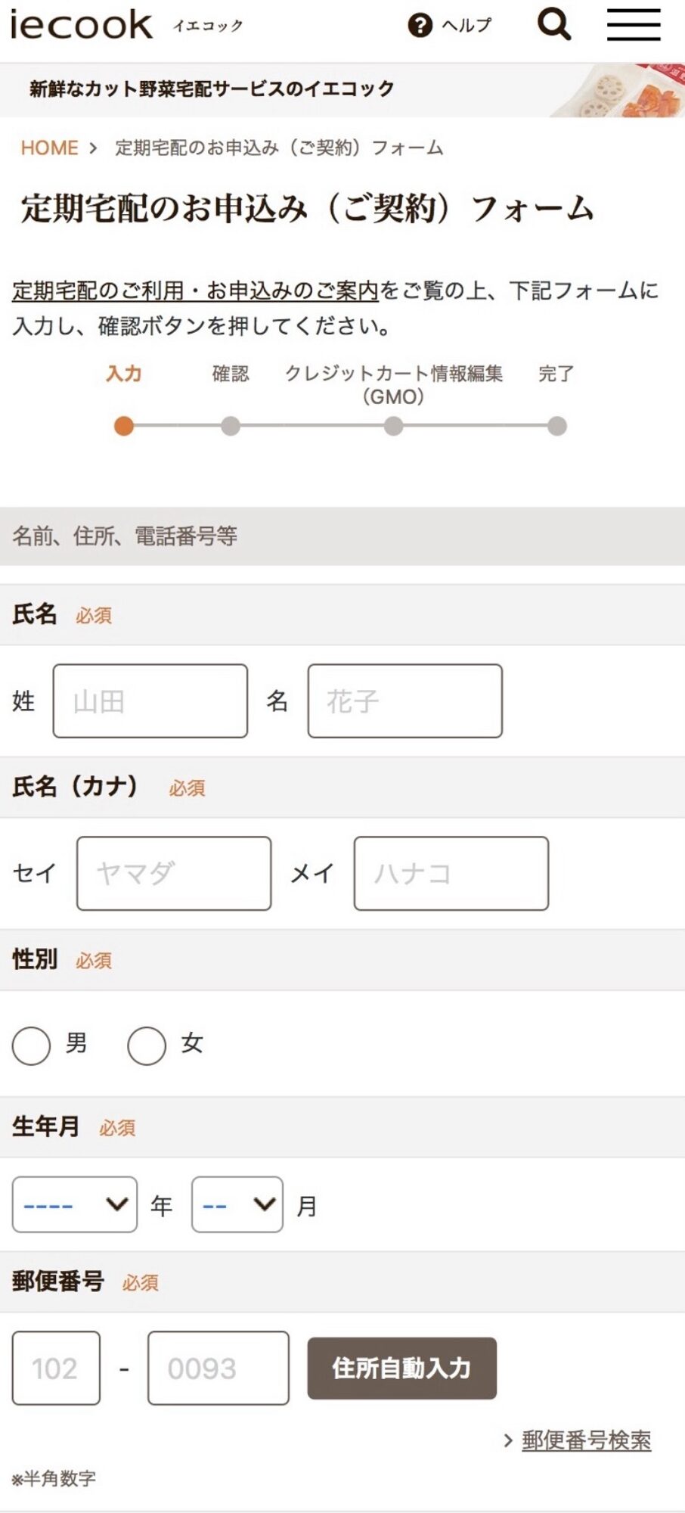The height and width of the screenshot is (1513, 685).
Task: Focus the セイ katakana input field
Action: pos(173,873)
